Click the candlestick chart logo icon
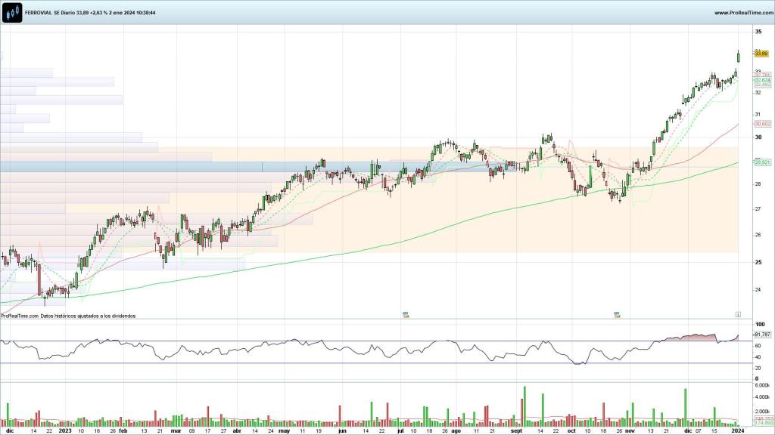 pyautogui.click(x=12, y=12)
